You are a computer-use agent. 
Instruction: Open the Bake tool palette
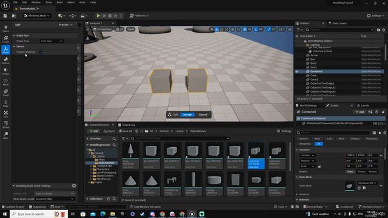[5, 104]
